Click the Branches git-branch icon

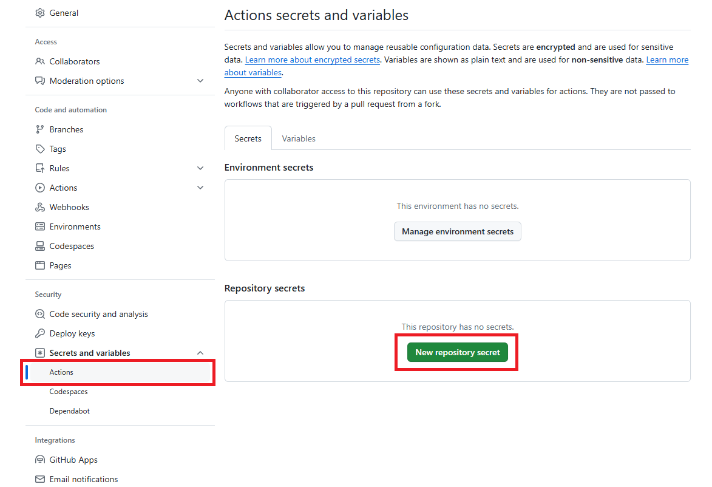40,129
